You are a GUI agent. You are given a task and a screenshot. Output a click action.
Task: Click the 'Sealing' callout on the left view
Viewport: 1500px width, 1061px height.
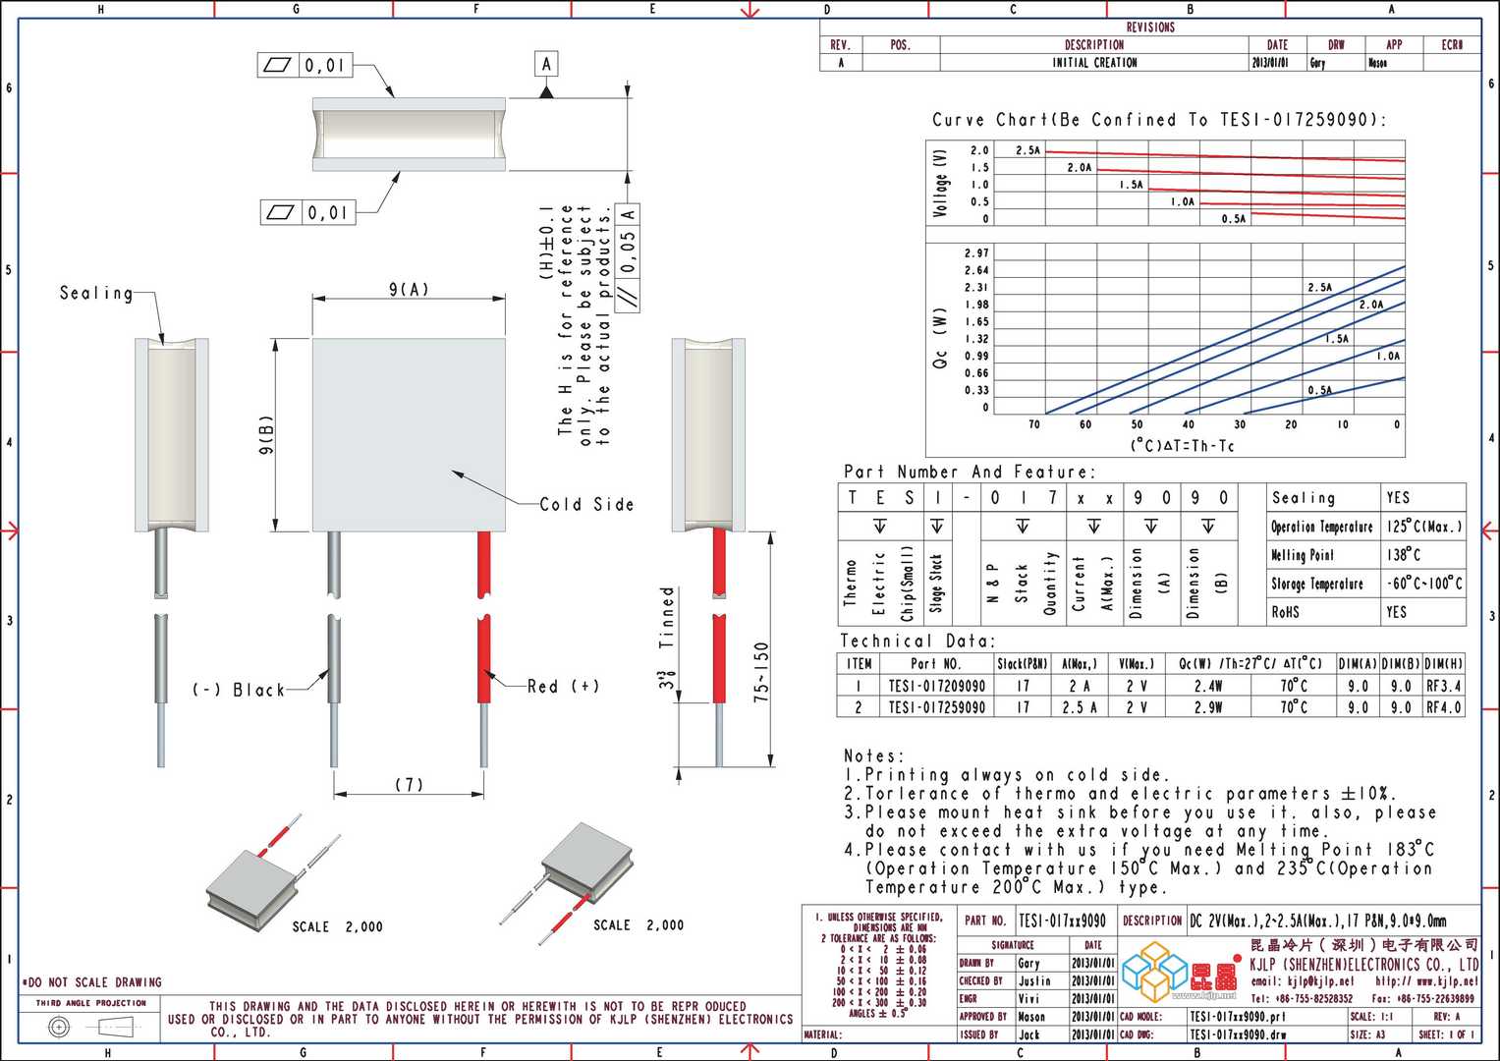coord(95,293)
